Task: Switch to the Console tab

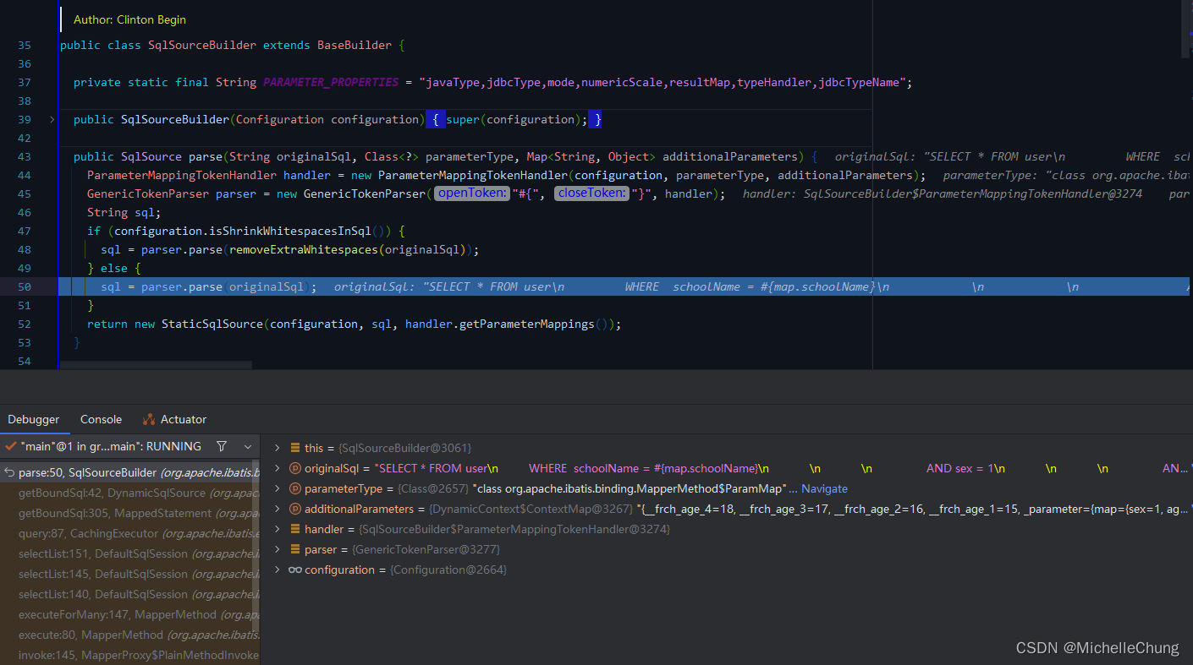Action: point(101,419)
